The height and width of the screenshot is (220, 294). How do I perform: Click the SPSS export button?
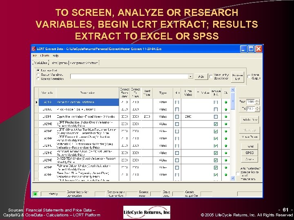point(249,153)
